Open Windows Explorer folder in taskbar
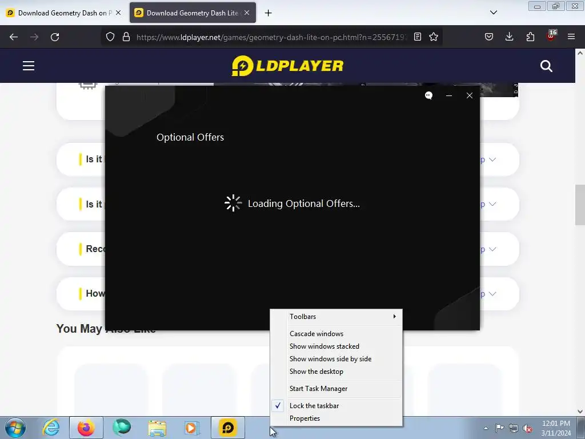Image resolution: width=585 pixels, height=439 pixels. pos(157,428)
